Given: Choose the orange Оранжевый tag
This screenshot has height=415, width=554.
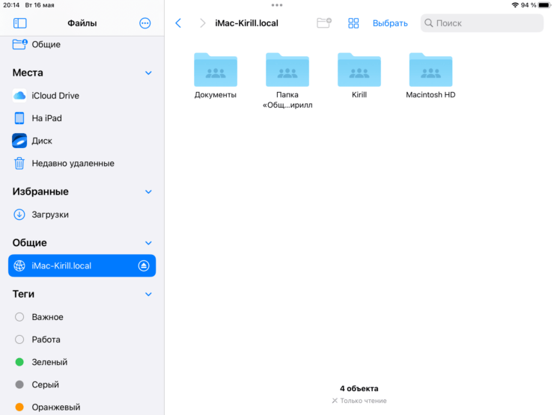Looking at the screenshot, I should pyautogui.click(x=55, y=407).
